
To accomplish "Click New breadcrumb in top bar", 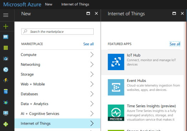I will pyautogui.click(x=49, y=4).
